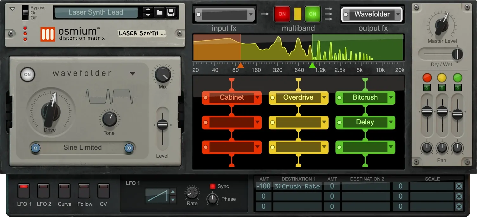
Task: Expand the Cabinet effect slot dropdown
Action: click(x=257, y=98)
